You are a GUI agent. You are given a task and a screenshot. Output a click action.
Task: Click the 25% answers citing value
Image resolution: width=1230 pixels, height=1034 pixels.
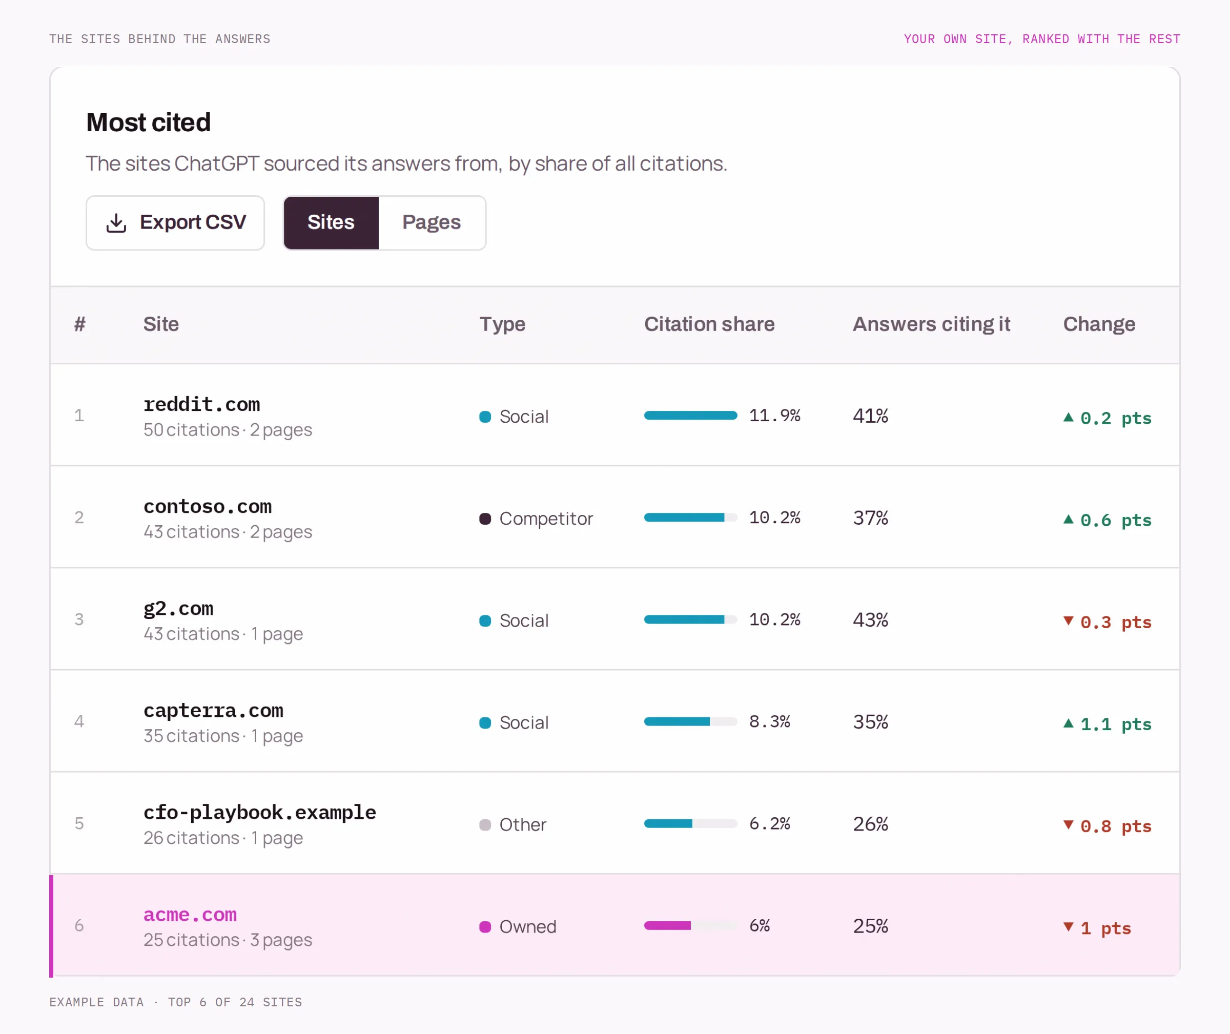871,925
